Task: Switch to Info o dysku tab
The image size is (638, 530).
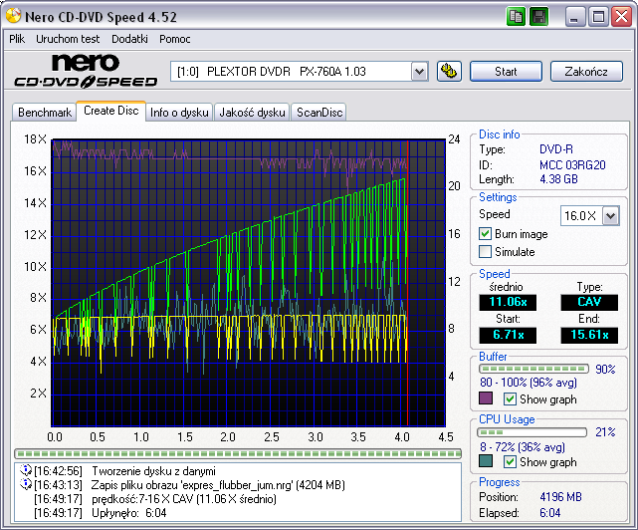Action: (x=179, y=112)
